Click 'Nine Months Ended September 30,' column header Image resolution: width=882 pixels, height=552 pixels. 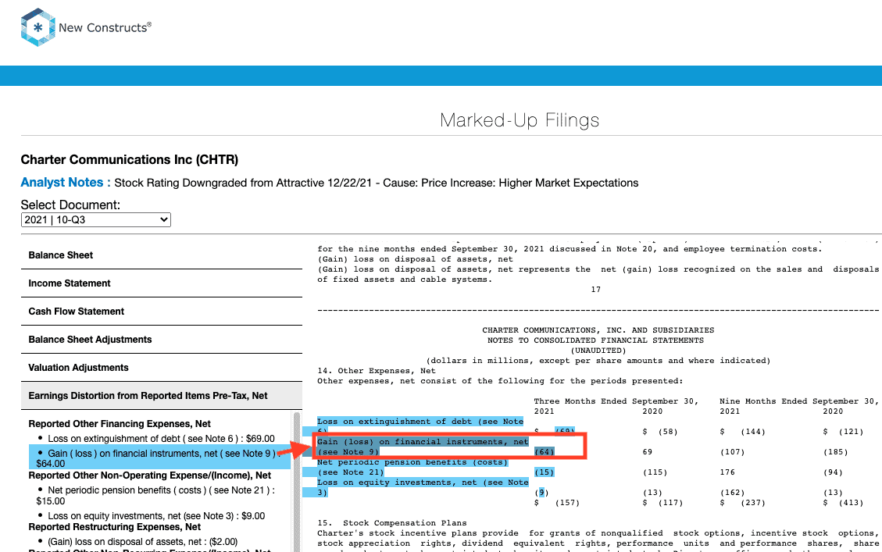799,401
